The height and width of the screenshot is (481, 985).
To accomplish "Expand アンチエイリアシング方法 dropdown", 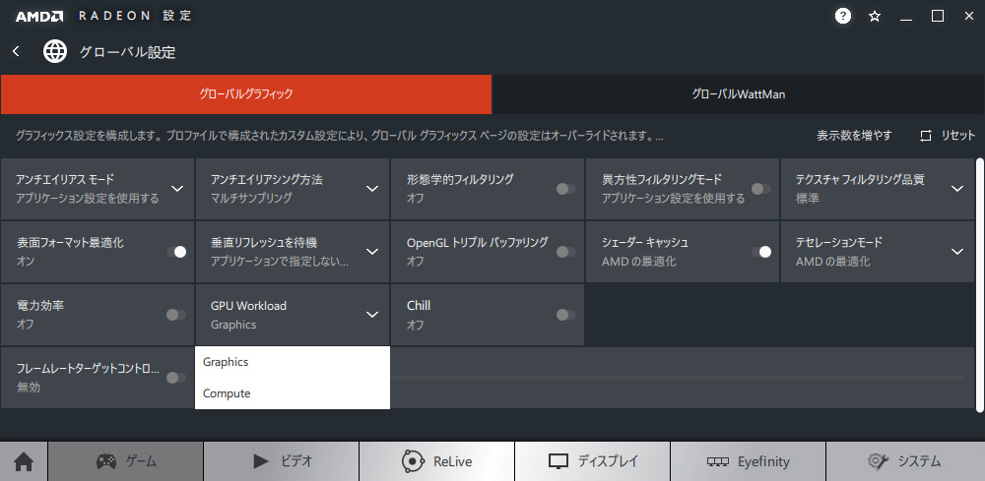I will (372, 189).
